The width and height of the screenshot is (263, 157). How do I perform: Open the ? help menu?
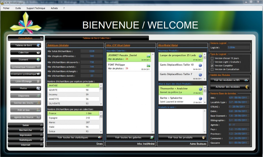(64, 8)
